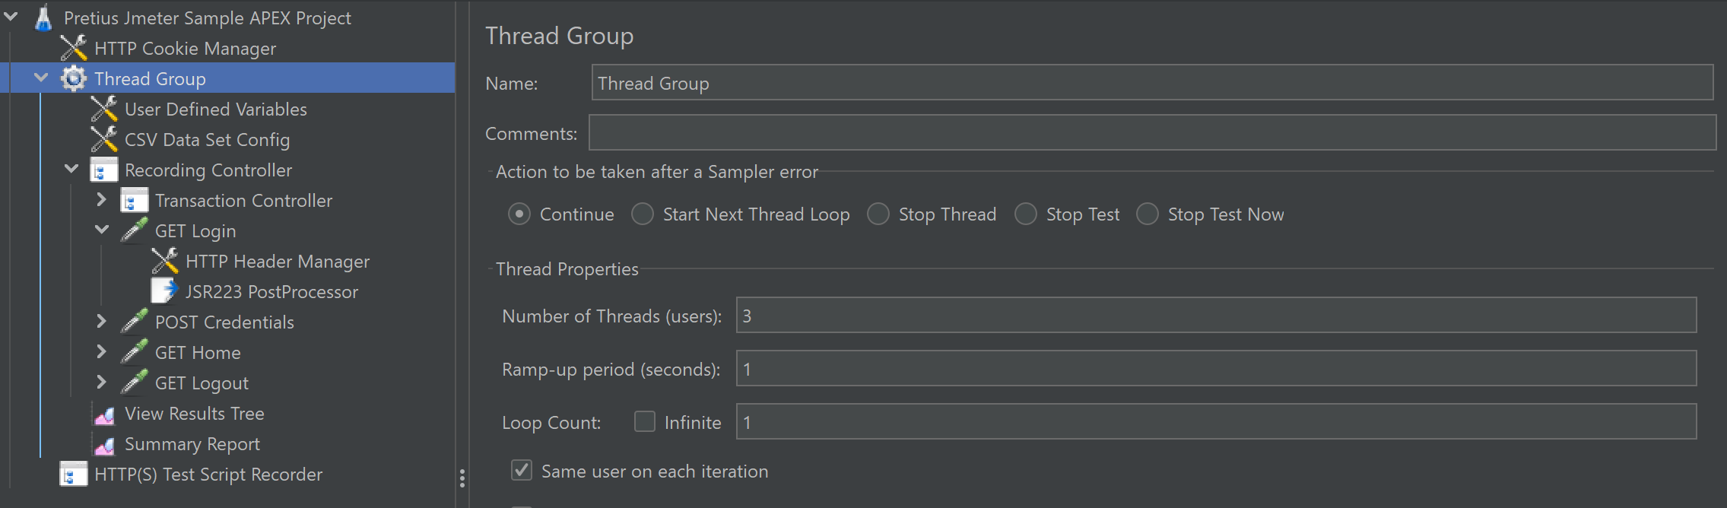Click the Ramp-up period input field
Screen dimensions: 1727x508
click(1215, 369)
